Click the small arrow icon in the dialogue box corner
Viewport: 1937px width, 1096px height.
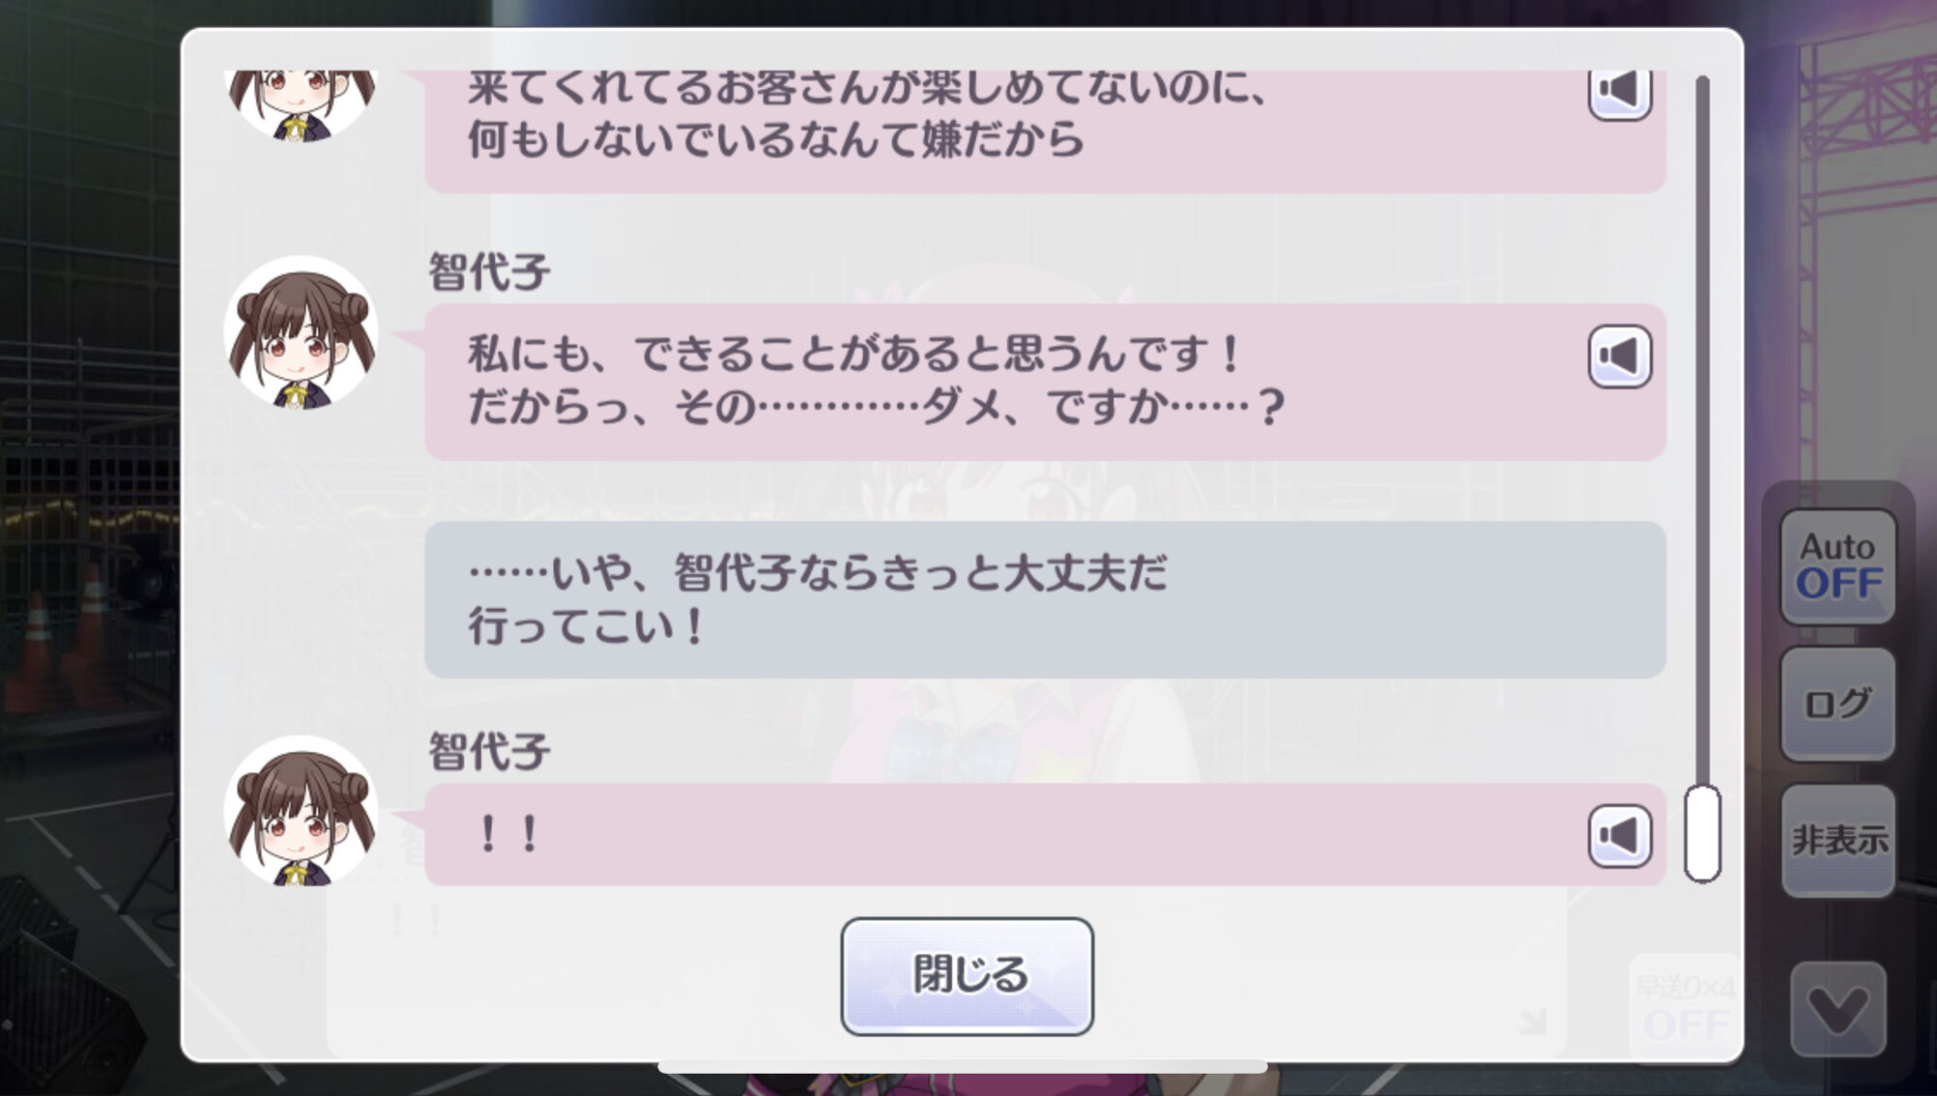pos(1532,1020)
